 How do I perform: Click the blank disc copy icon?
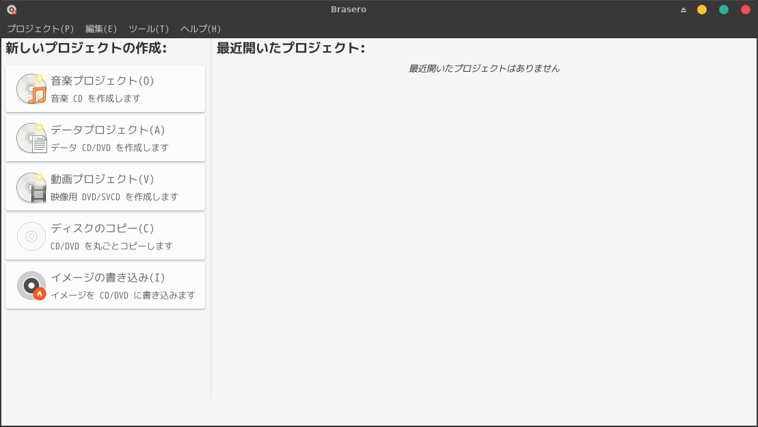pyautogui.click(x=31, y=236)
